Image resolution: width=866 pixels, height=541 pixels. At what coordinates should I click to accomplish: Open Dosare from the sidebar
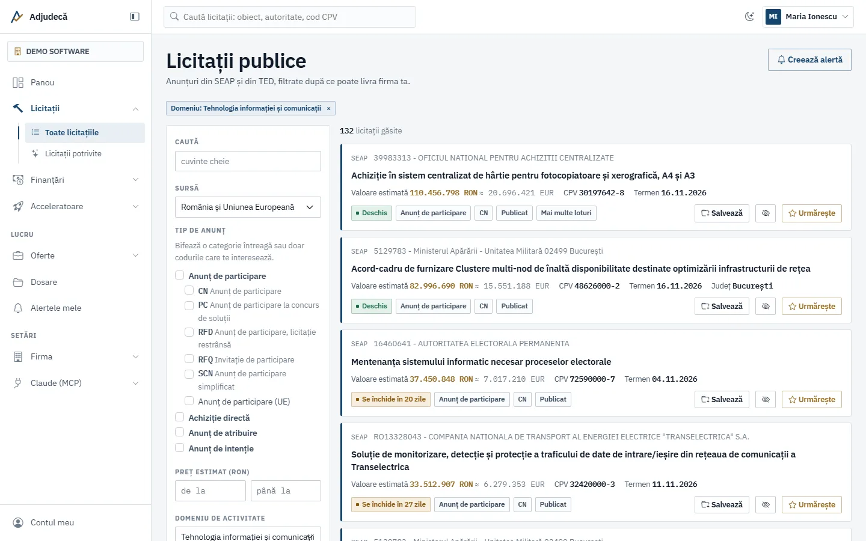(x=75, y=282)
